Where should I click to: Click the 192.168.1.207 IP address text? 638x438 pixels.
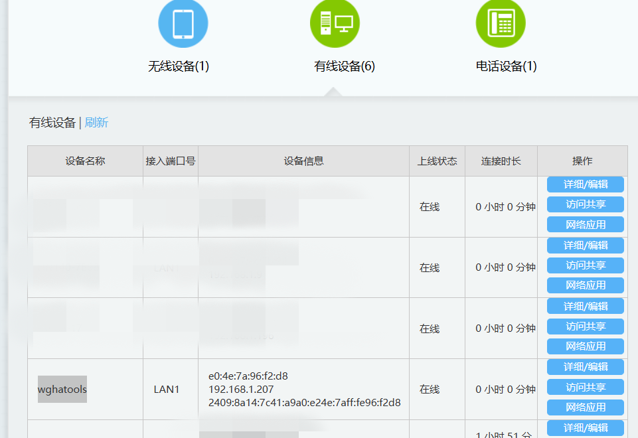coord(241,390)
